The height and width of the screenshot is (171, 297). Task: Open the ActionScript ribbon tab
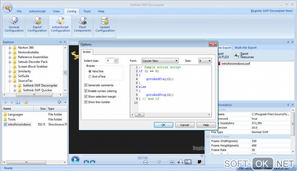(37, 11)
